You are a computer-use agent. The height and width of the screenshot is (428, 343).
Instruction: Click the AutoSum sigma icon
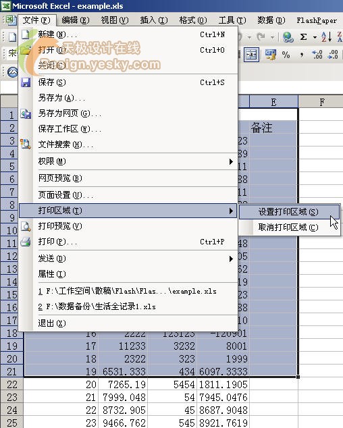point(303,37)
